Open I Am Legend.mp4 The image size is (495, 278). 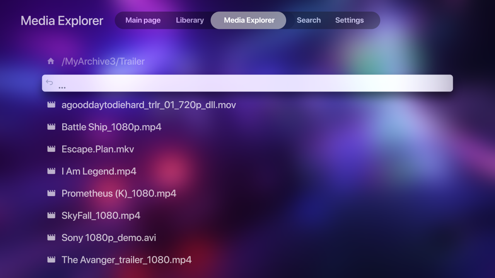[x=99, y=171]
